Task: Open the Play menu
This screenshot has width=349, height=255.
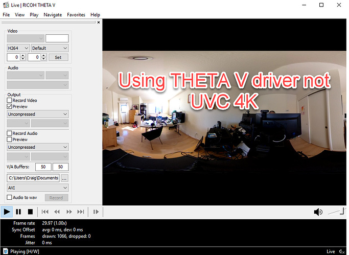Action: tap(34, 15)
